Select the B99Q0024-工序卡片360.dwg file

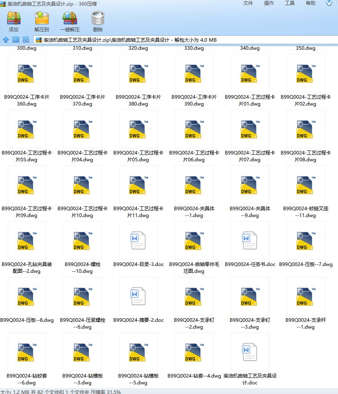[x=27, y=73]
